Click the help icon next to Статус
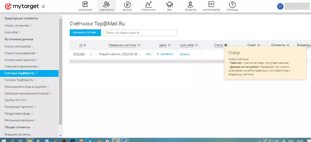This screenshot has width=311, height=142. (x=226, y=45)
